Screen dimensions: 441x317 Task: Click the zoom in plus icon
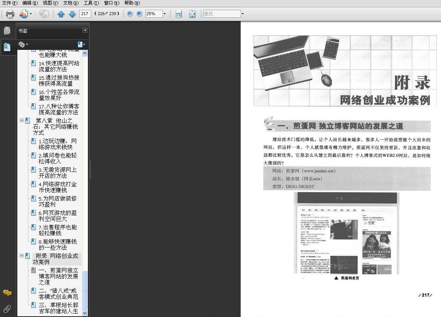click(x=139, y=14)
